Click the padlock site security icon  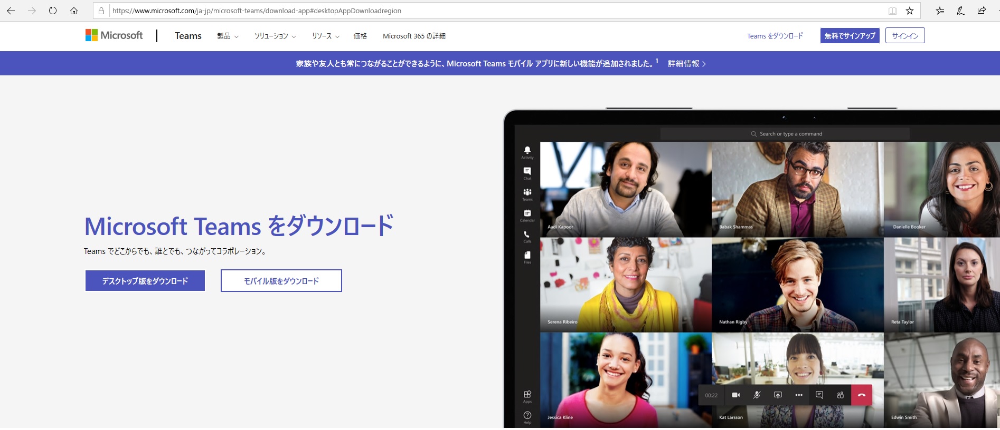click(101, 11)
